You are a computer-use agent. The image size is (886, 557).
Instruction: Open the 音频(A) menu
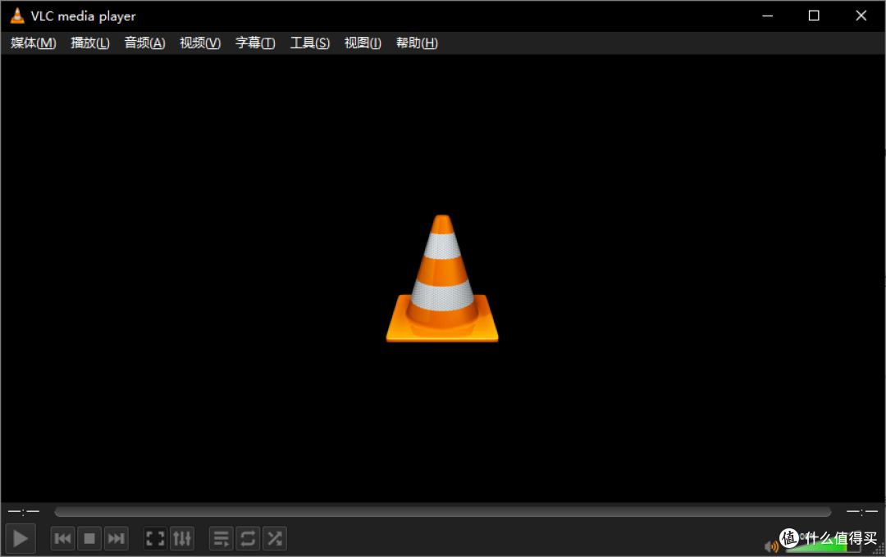click(144, 43)
